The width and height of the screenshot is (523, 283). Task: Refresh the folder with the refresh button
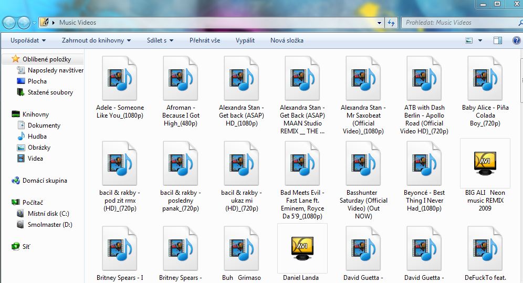tap(391, 23)
